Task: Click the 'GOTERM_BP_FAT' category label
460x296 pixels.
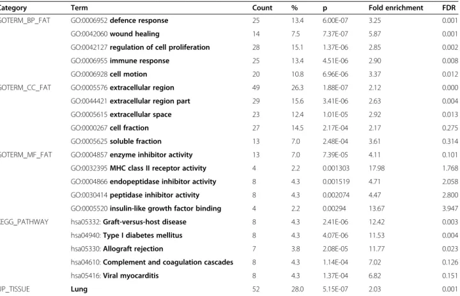Action: pyautogui.click(x=25, y=20)
